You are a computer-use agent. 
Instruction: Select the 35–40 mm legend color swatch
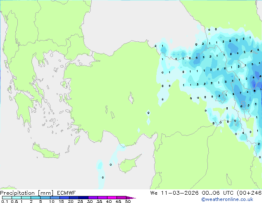102,198
